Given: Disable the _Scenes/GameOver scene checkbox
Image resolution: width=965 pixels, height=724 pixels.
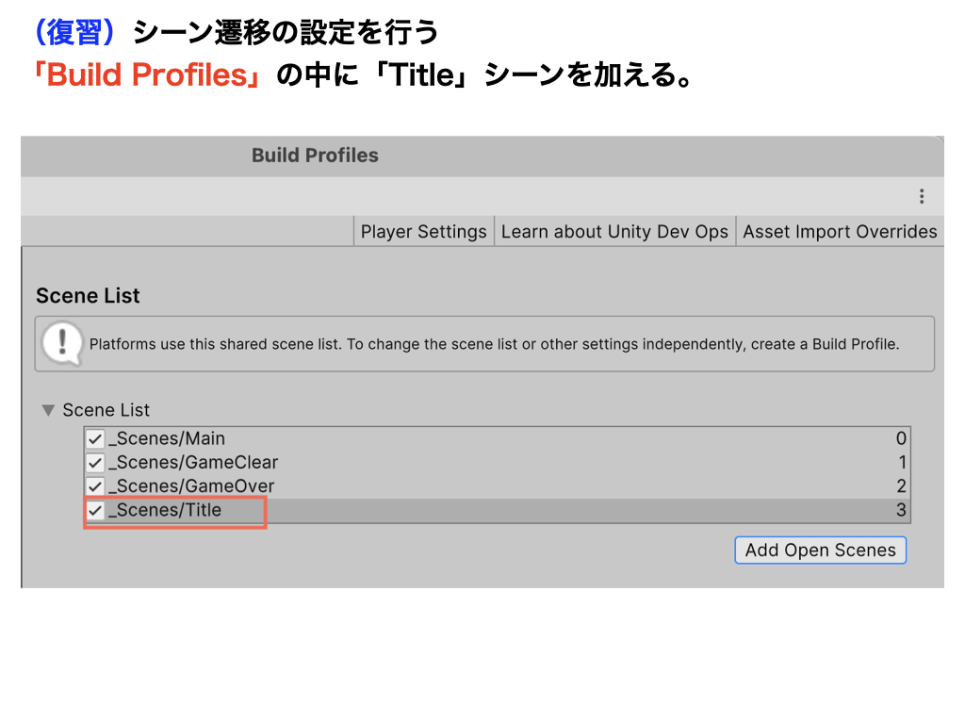Looking at the screenshot, I should pos(95,487).
